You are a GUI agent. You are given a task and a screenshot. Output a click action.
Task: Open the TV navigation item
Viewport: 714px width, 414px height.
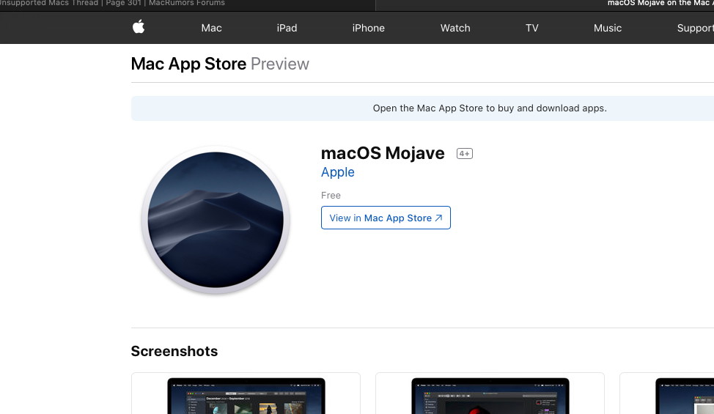[x=532, y=28]
